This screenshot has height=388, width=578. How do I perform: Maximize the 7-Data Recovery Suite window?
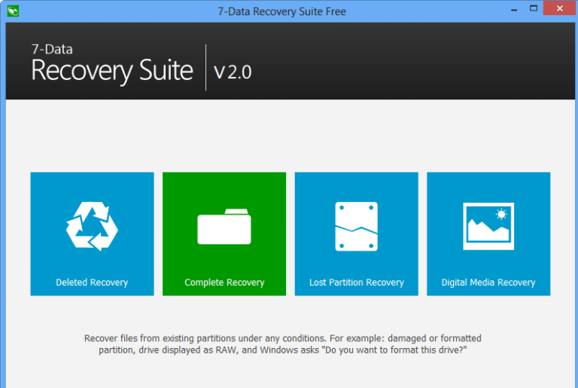tap(534, 8)
